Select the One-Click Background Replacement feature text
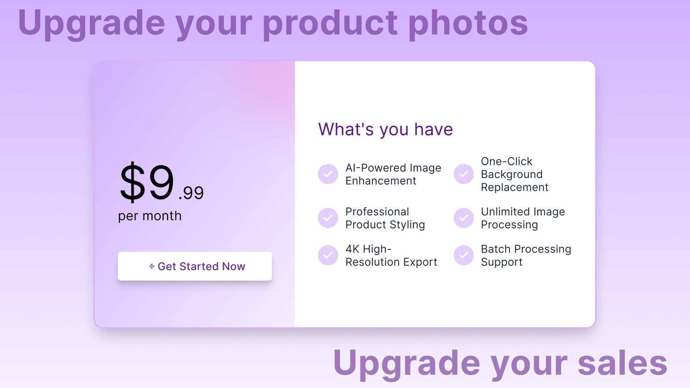Screen dimensions: 690x388 pos(514,174)
